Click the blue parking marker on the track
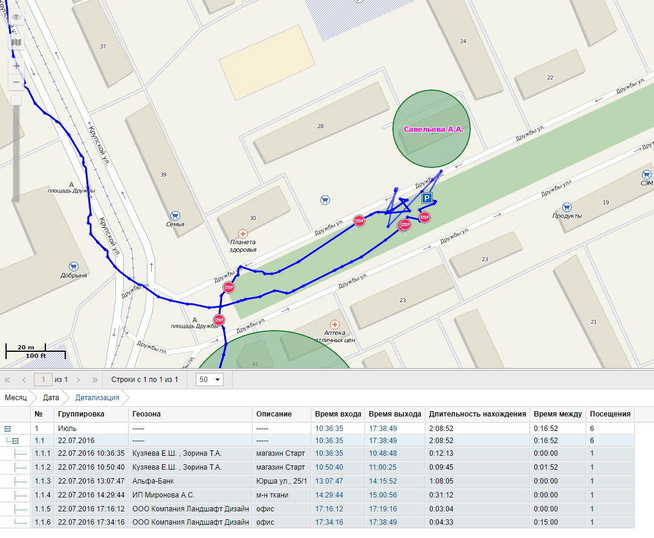Viewport: 654px width, 538px height. (427, 198)
